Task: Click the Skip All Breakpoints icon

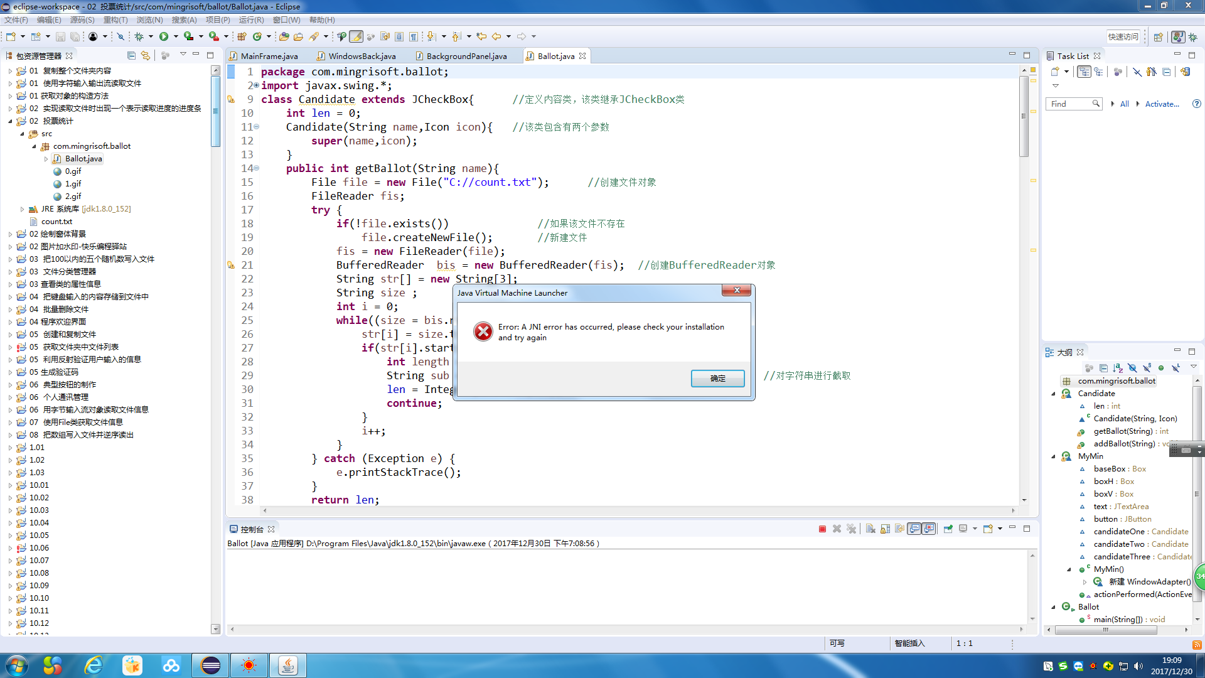Action: (120, 36)
